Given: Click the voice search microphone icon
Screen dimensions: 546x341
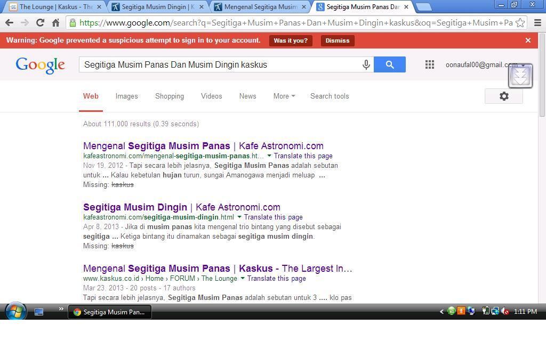Looking at the screenshot, I should (366, 64).
